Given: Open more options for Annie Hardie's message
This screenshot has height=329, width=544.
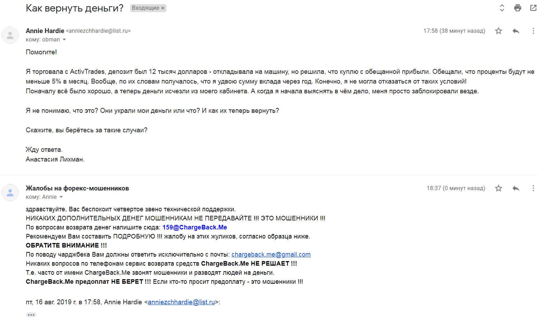Looking at the screenshot, I should (x=533, y=31).
